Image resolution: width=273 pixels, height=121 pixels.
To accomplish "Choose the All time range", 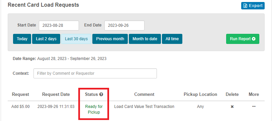I will coord(172,39).
